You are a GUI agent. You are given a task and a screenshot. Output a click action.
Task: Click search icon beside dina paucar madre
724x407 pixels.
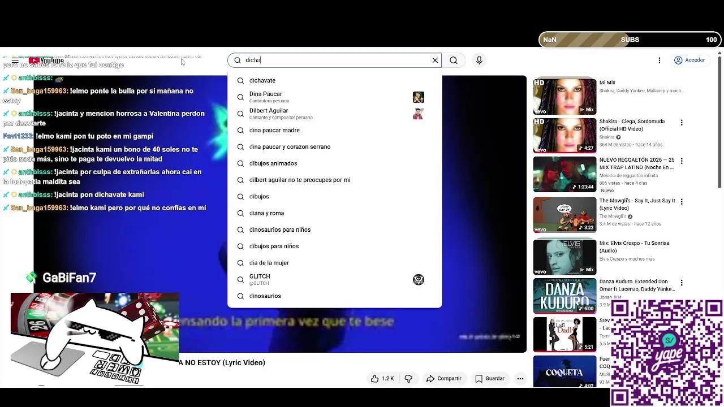pyautogui.click(x=240, y=131)
